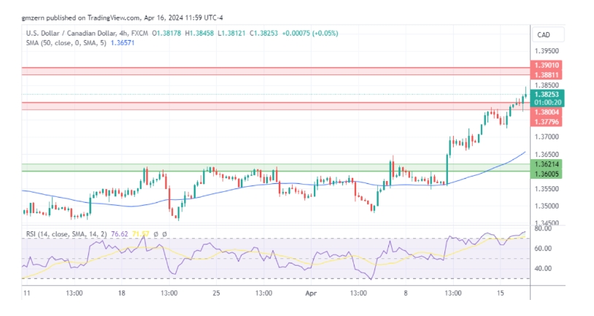This screenshot has height=316, width=594.
Task: Click the close value C1.38253 in header
Action: click(x=263, y=34)
